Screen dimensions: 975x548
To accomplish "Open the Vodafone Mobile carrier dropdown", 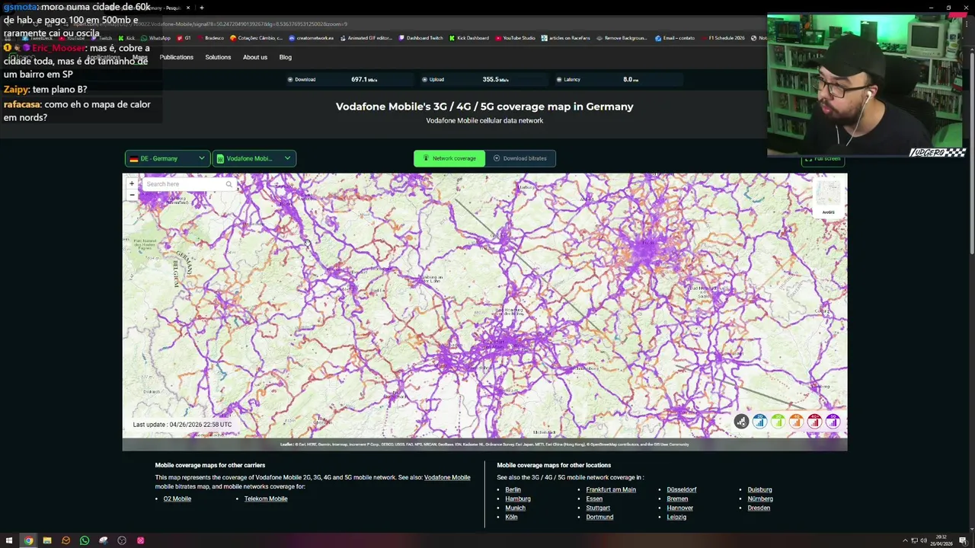I will pyautogui.click(x=254, y=158).
